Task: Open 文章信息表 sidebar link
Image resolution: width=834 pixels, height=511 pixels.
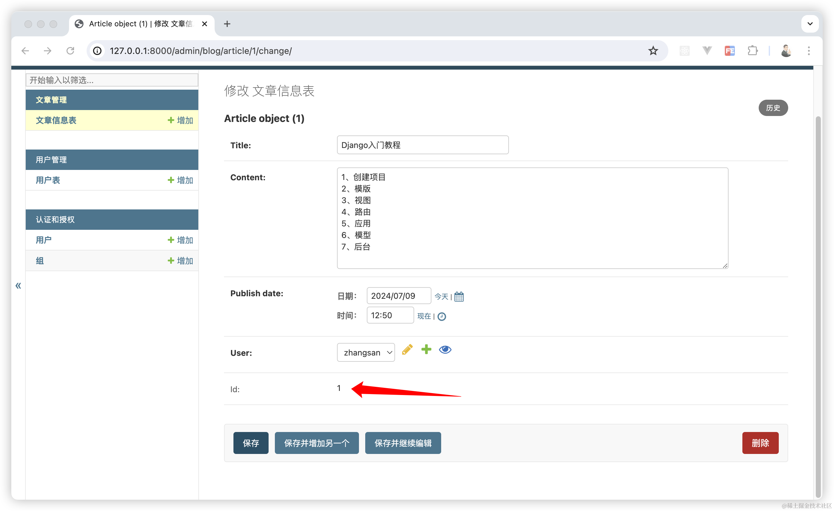Action: 56,120
